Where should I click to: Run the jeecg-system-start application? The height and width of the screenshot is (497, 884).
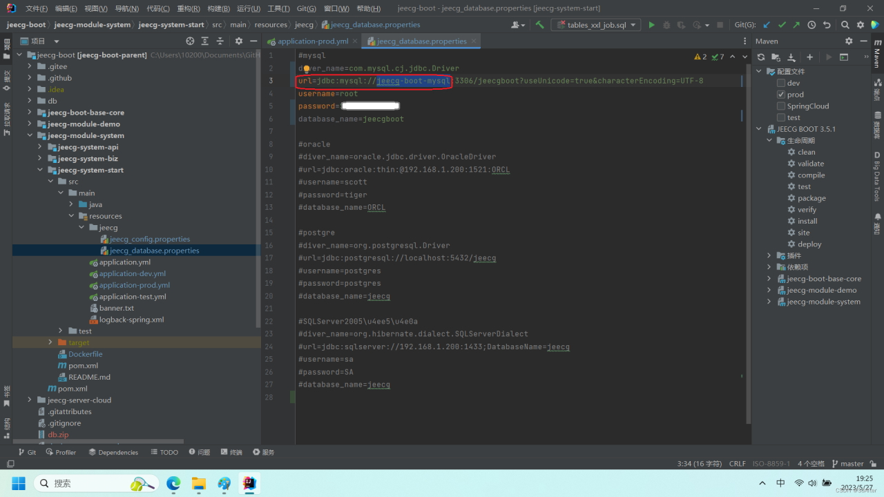coord(651,24)
